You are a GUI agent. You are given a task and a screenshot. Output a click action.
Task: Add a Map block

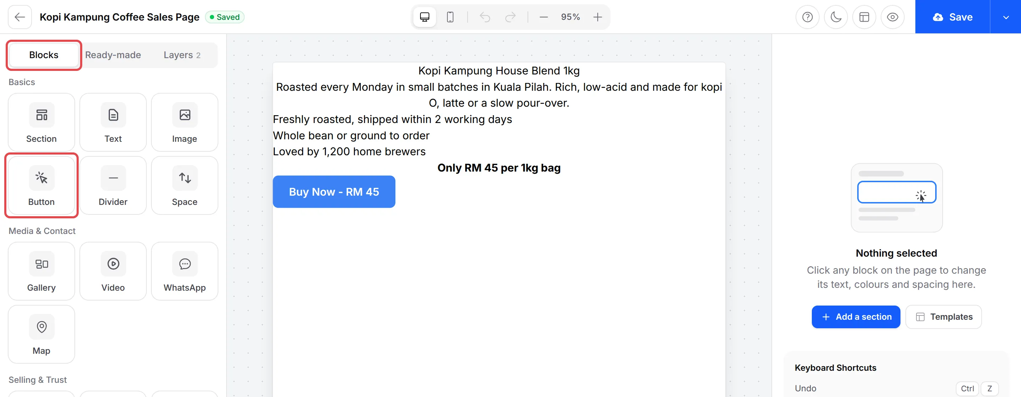(x=41, y=334)
